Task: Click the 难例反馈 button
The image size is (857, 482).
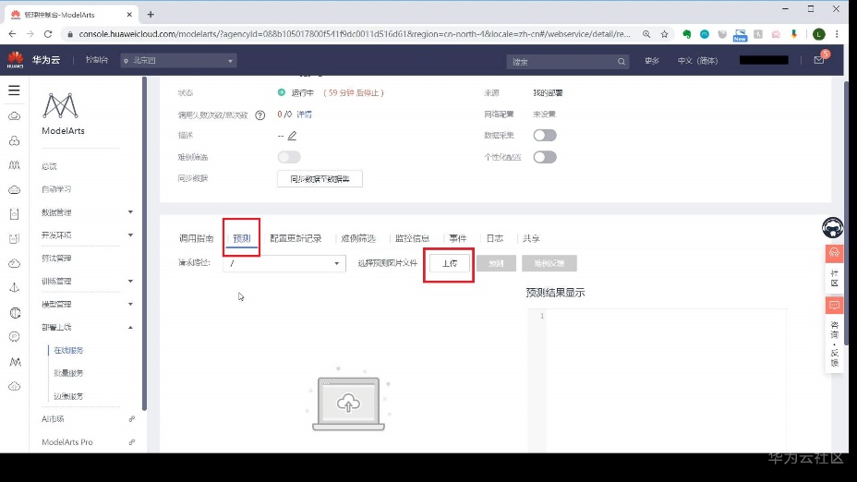Action: (x=549, y=263)
